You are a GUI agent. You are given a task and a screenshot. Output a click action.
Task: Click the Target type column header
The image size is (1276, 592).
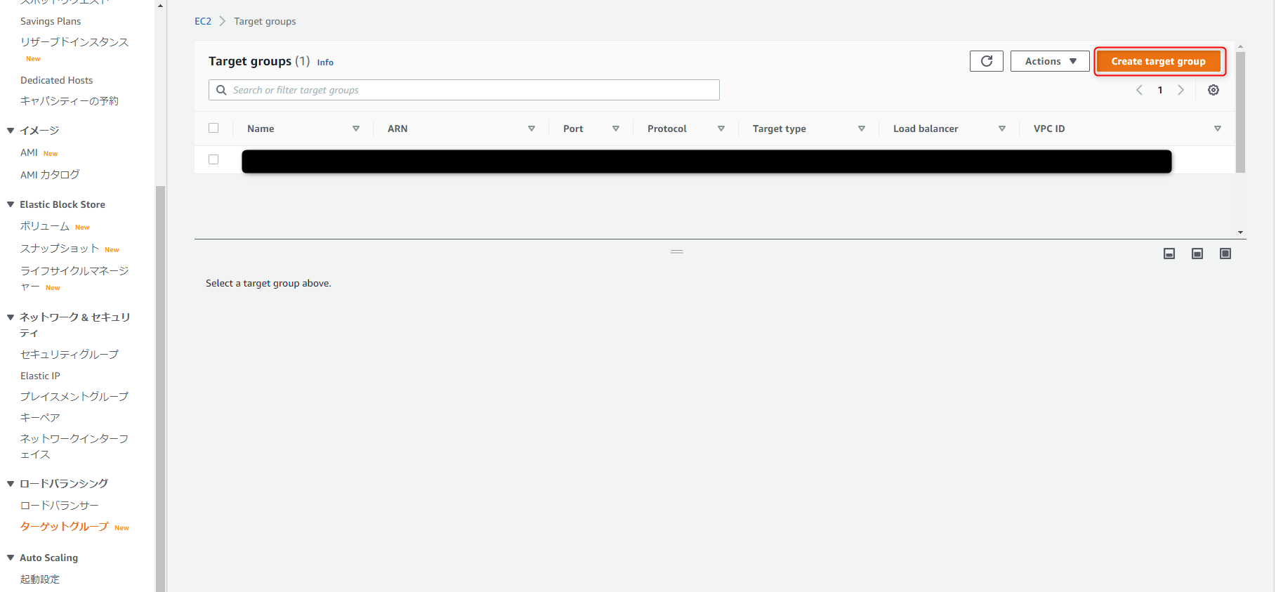click(x=779, y=129)
